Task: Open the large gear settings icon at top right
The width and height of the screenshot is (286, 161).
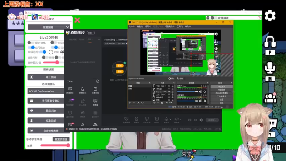Action: pyautogui.click(x=270, y=16)
